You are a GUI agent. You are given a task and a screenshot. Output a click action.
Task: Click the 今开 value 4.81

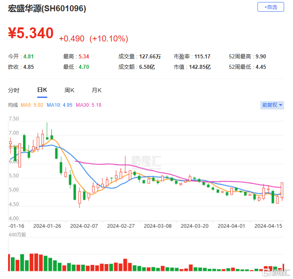28,56
